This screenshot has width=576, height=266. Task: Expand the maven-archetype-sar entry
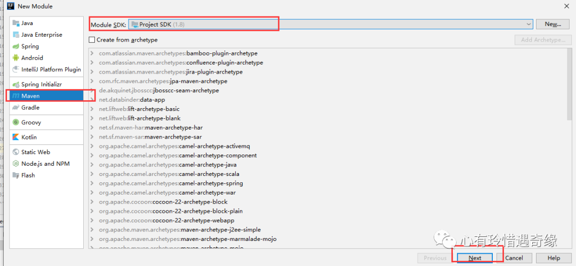click(x=92, y=136)
